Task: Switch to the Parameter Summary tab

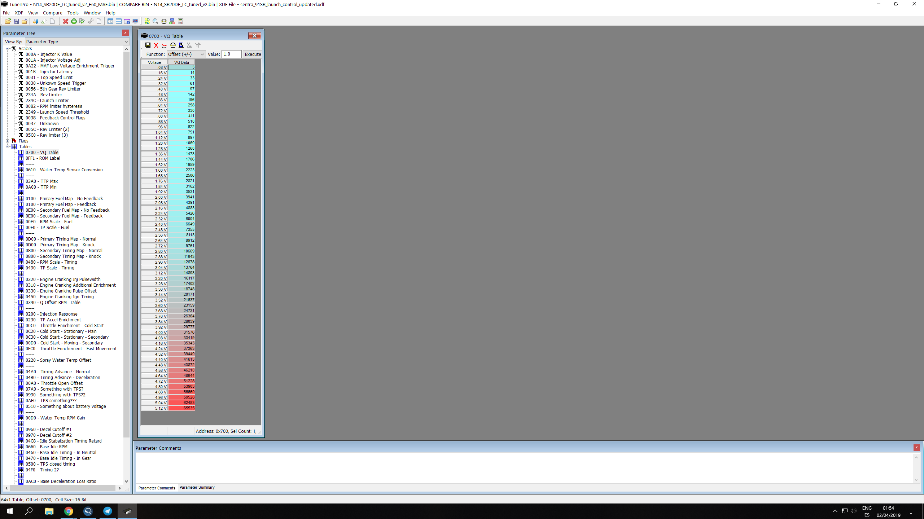Action: [197, 487]
